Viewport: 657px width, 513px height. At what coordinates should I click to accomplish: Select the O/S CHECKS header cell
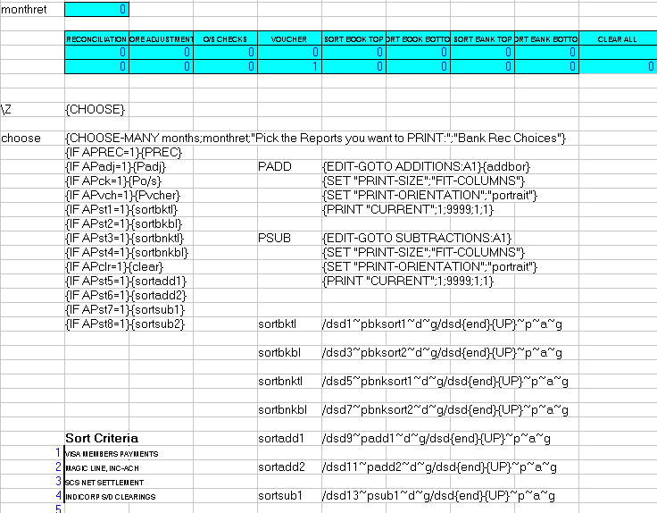pyautogui.click(x=225, y=39)
